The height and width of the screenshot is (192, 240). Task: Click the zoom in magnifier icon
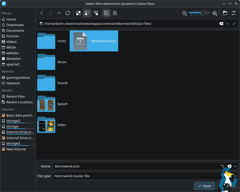[x=215, y=13]
